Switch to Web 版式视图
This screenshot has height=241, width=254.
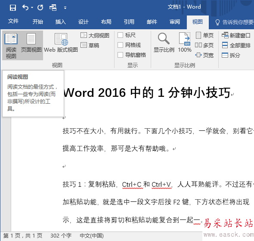pos(61,43)
